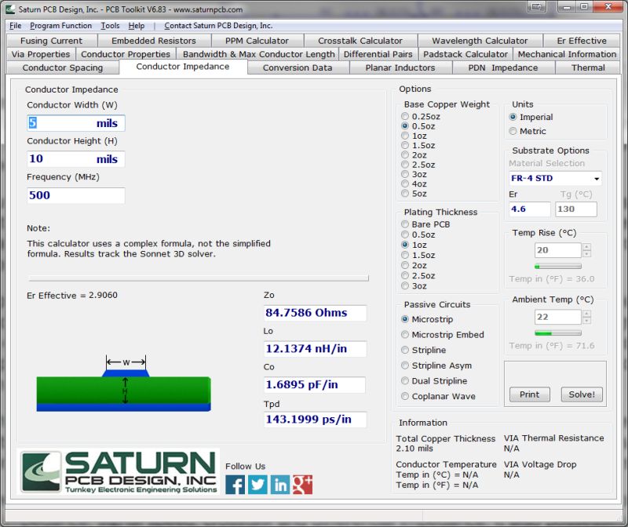
Task: Click the Frequency (MHz) input field
Action: coord(75,195)
